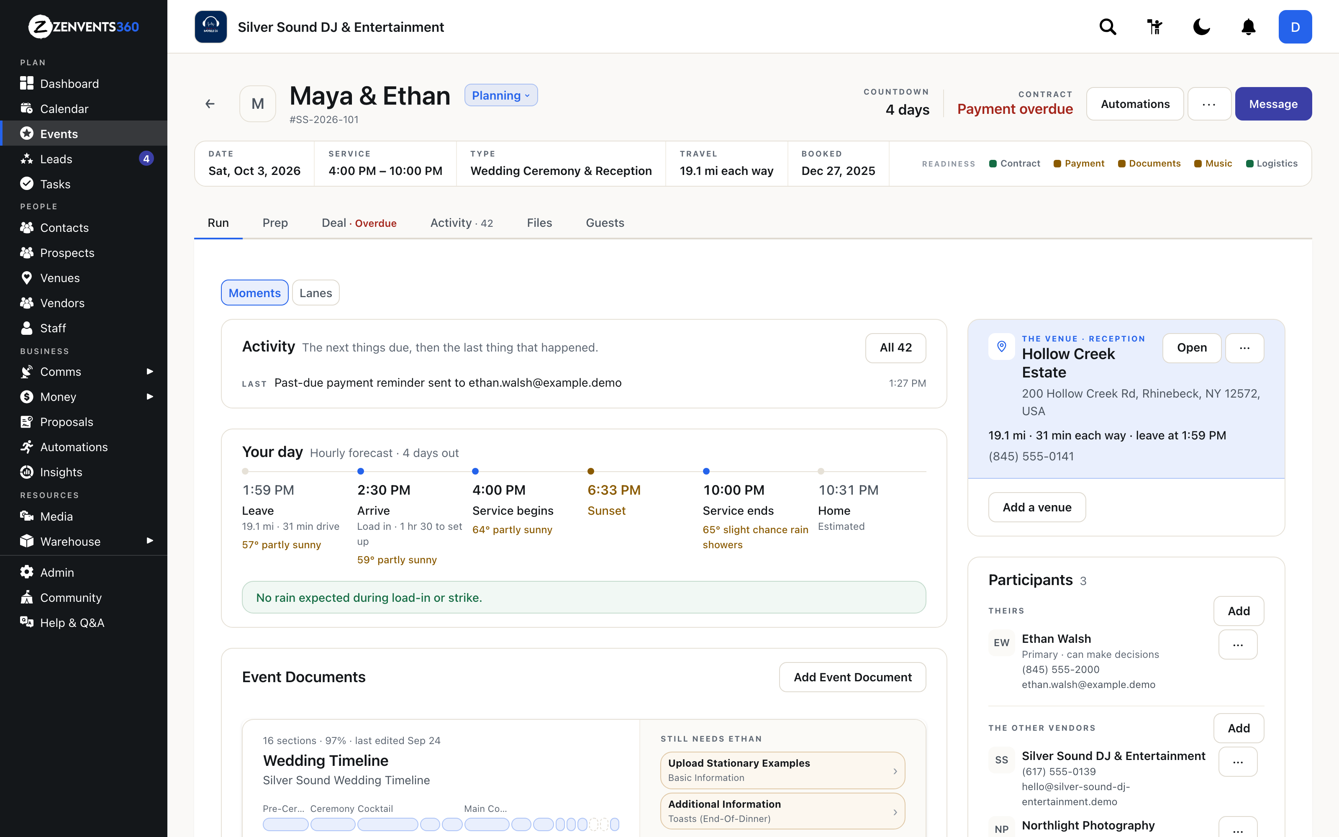
Task: Open Help & Q&A in the sidebar
Action: coord(84,622)
